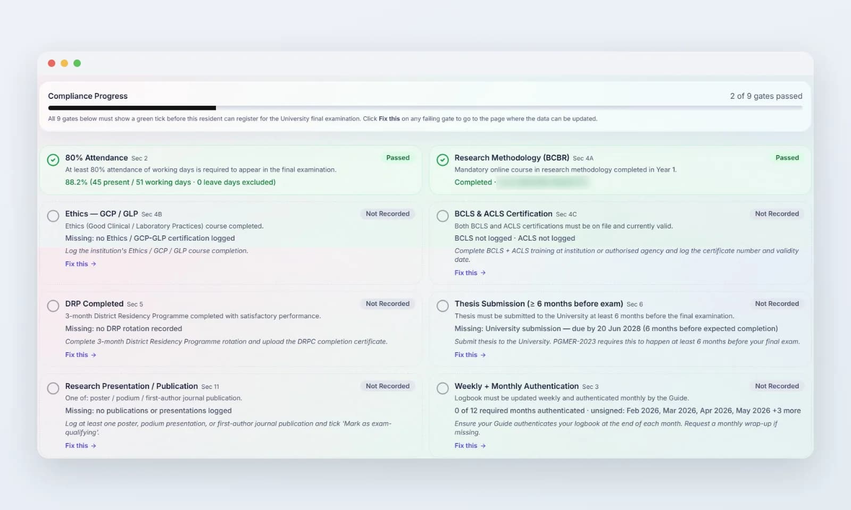Click '0 of 12 required months authenticated' text

pos(520,411)
